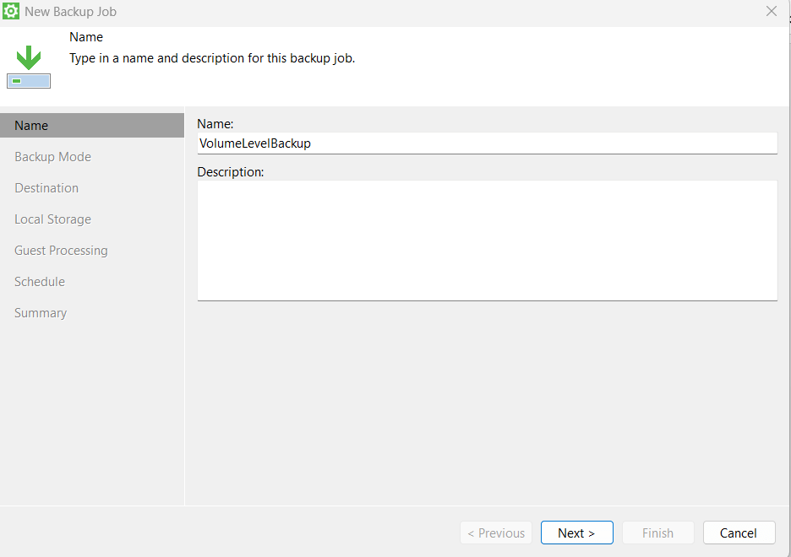
Task: Click the 'New Backup Job' window title
Action: 71,12
